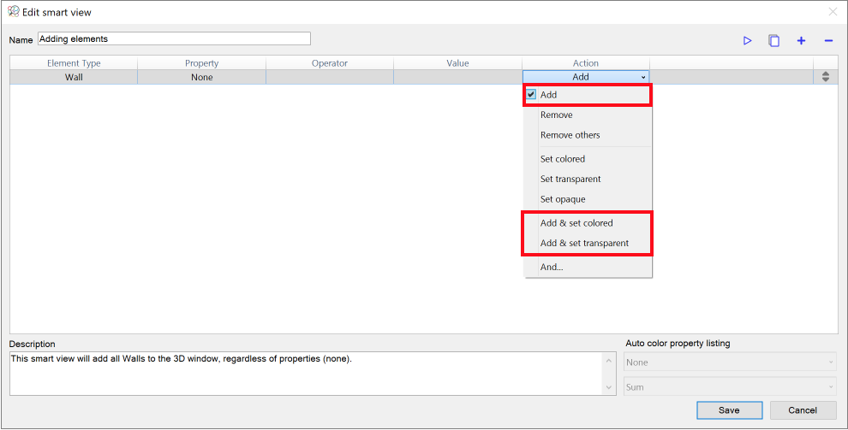
Task: Select Set transparent action
Action: click(x=588, y=179)
